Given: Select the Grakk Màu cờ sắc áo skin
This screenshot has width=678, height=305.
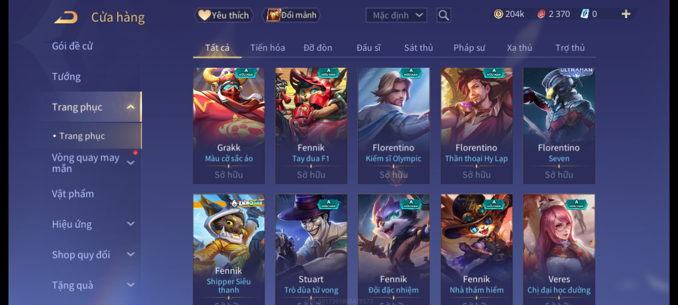Looking at the screenshot, I should click(x=229, y=126).
